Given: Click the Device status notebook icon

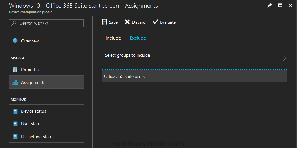Looking at the screenshot, I should [x=15, y=111].
